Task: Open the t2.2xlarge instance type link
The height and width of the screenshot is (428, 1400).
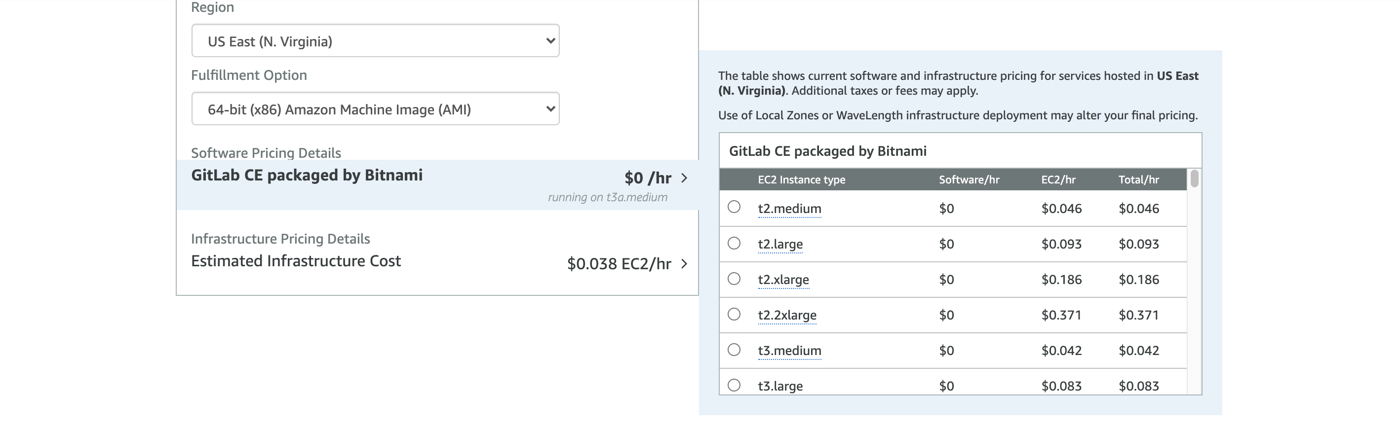Action: click(x=787, y=315)
